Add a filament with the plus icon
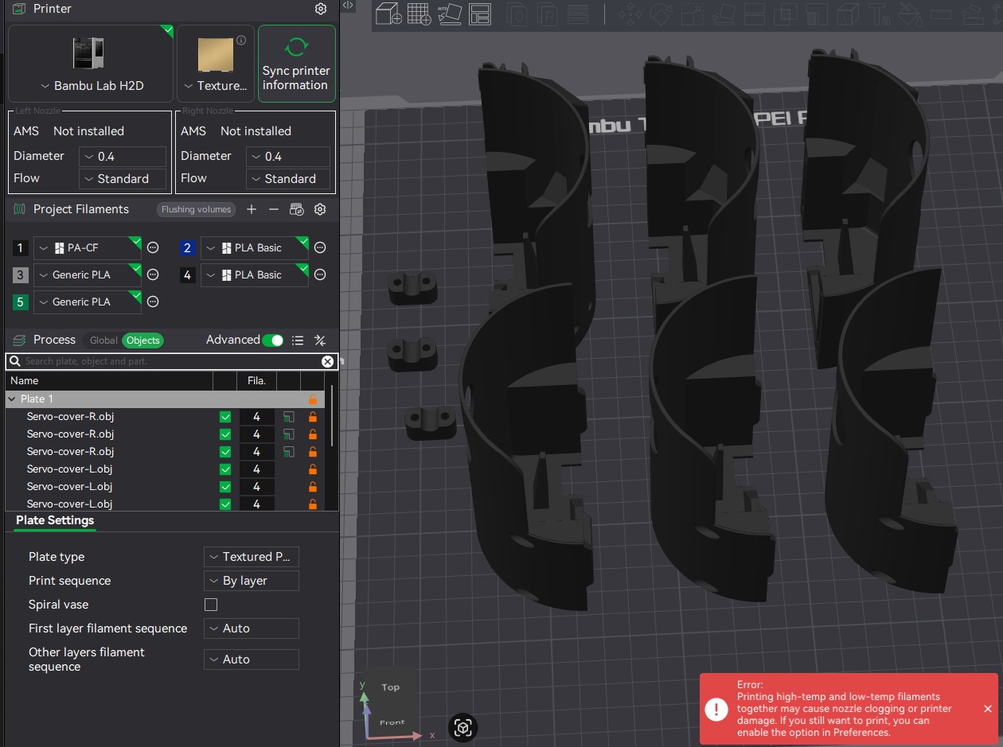 coord(252,209)
